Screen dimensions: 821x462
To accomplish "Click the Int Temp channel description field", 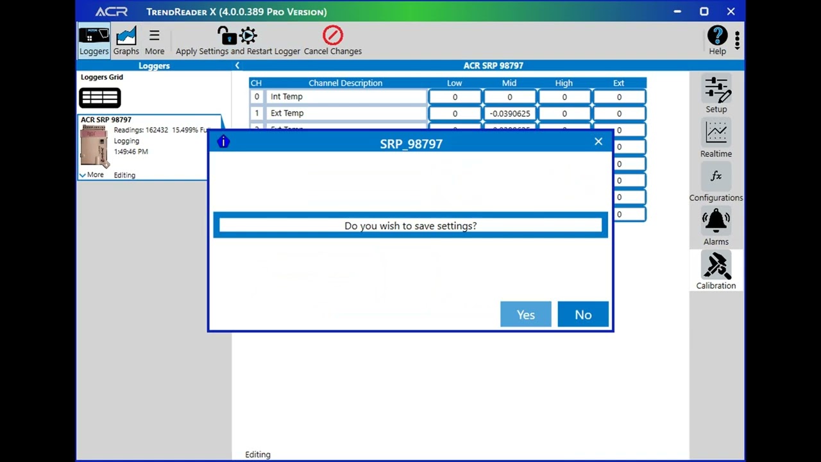I will pyautogui.click(x=347, y=97).
